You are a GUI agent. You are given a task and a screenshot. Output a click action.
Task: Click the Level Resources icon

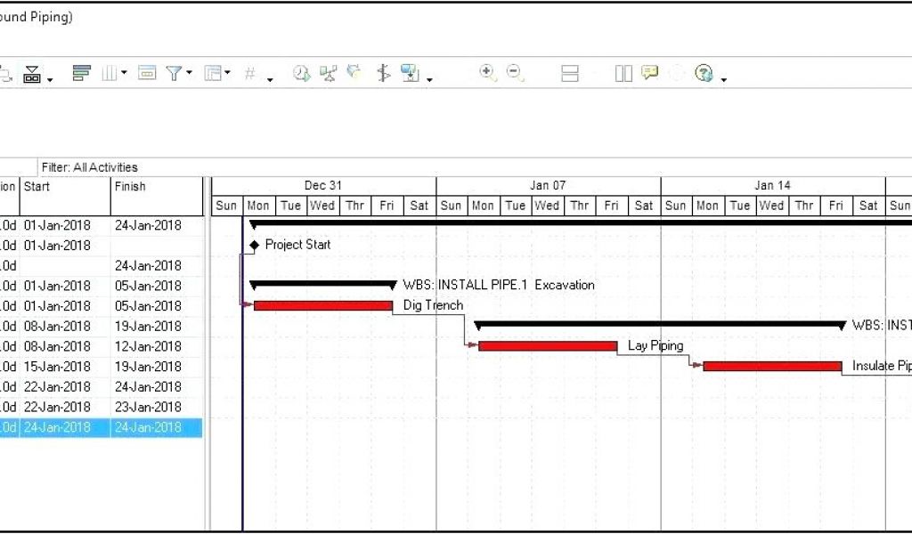click(328, 74)
